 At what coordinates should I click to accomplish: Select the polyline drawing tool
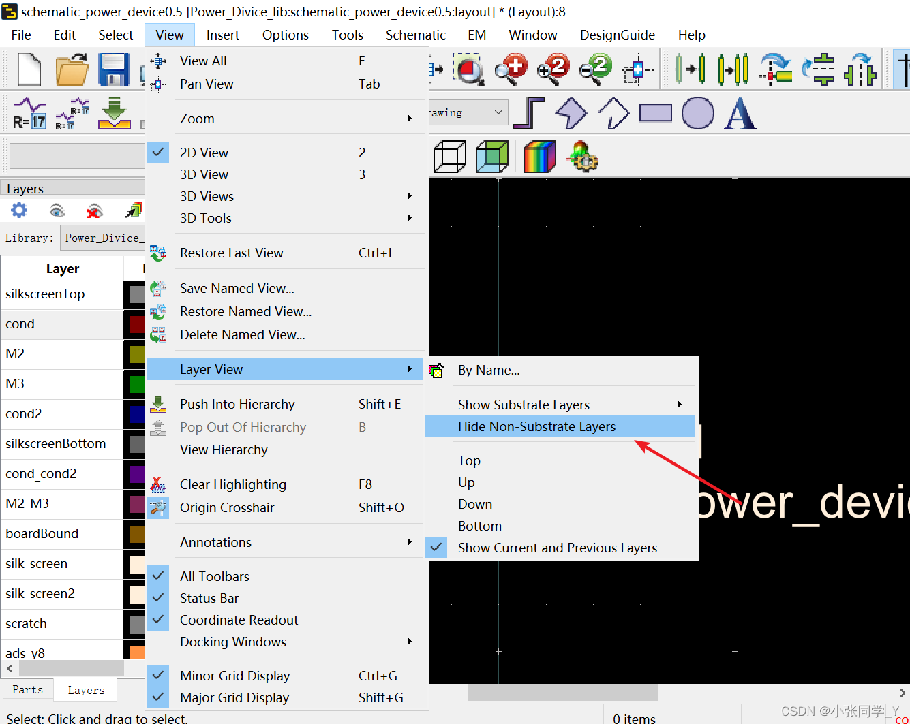pyautogui.click(x=613, y=113)
